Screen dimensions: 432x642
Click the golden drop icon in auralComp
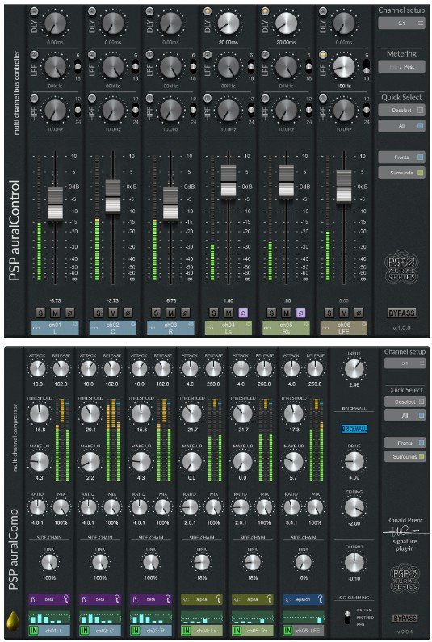coord(13,621)
